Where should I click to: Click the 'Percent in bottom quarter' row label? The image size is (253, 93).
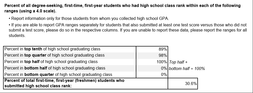pyautogui.click(x=70, y=74)
